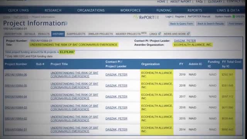Click the NEWS AND MORE external icon
Viewport: 247px width, 139px height.
tap(188, 34)
